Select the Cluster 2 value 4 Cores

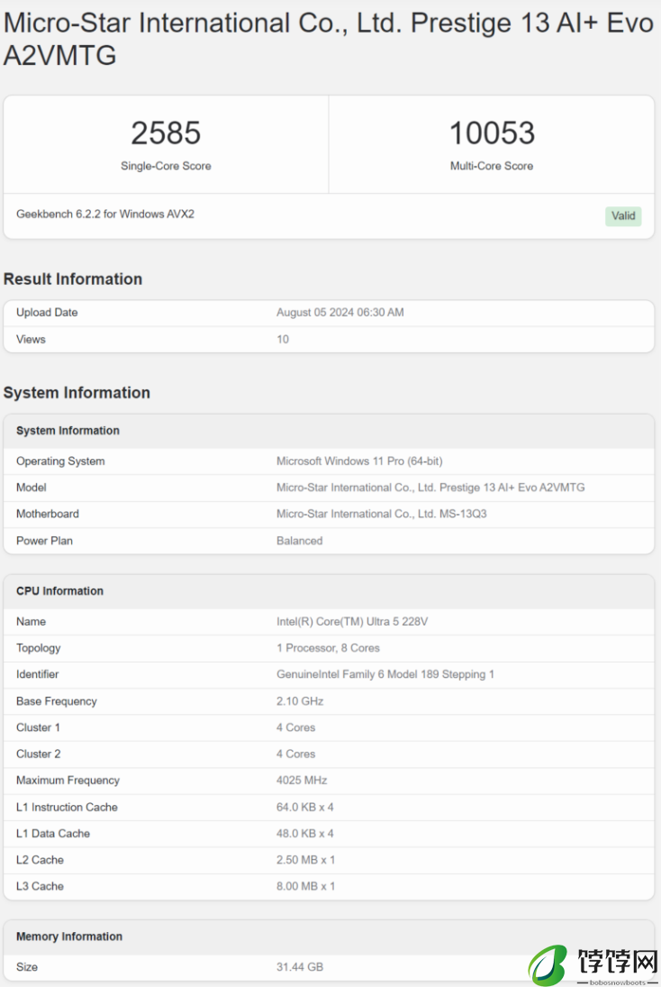(296, 754)
